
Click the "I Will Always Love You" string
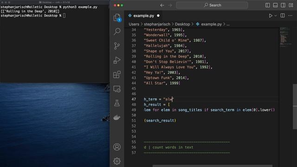pyautogui.click(x=170, y=67)
